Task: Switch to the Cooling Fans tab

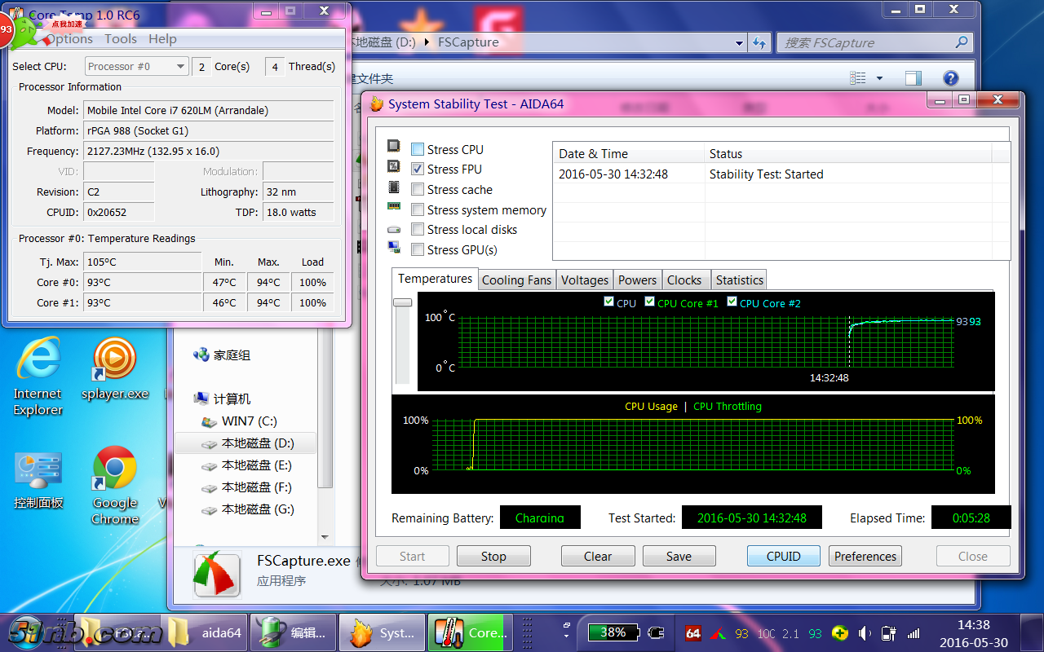Action: point(516,280)
